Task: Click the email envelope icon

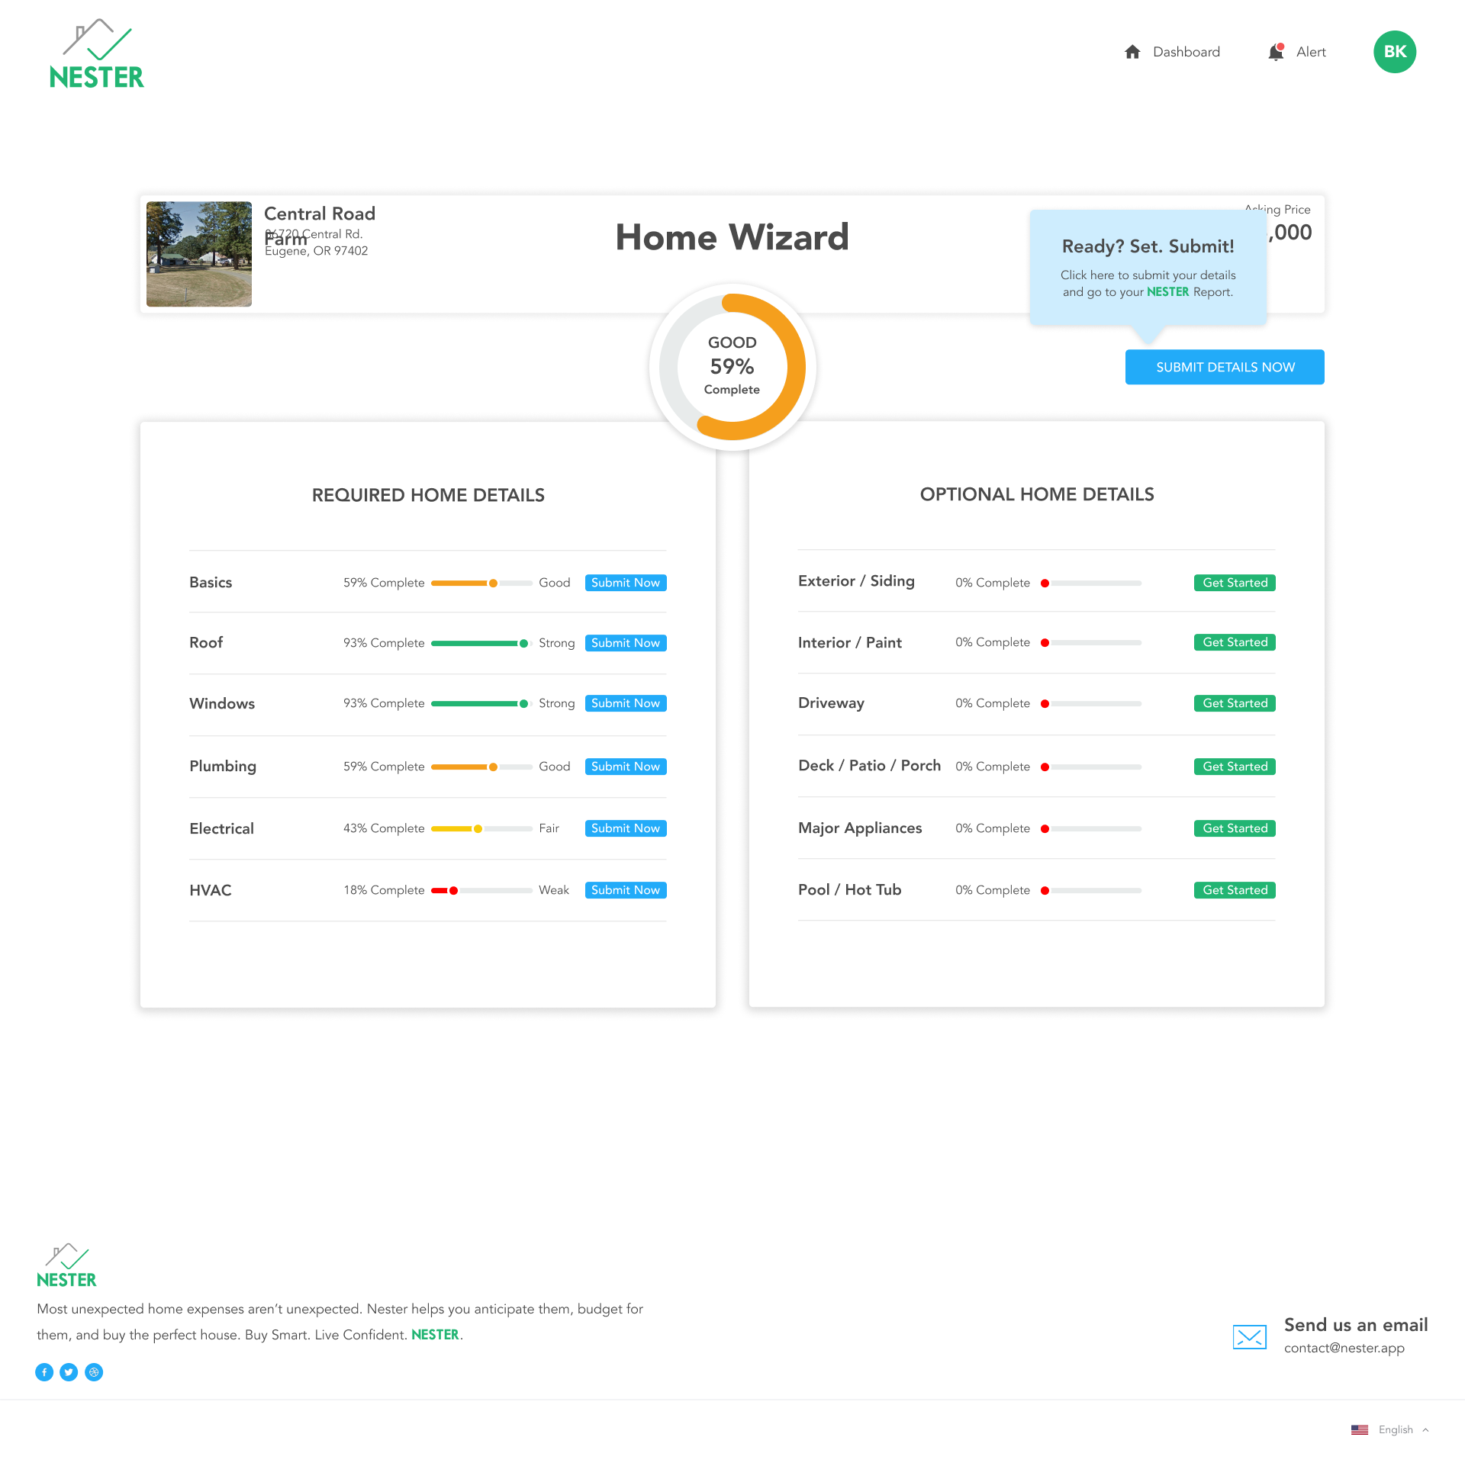Action: 1250,1336
